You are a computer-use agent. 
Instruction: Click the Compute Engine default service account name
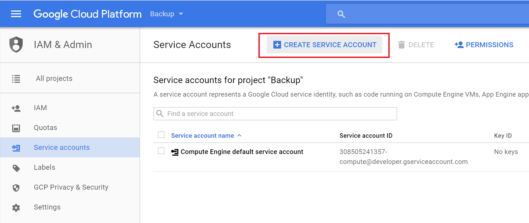coord(242,152)
